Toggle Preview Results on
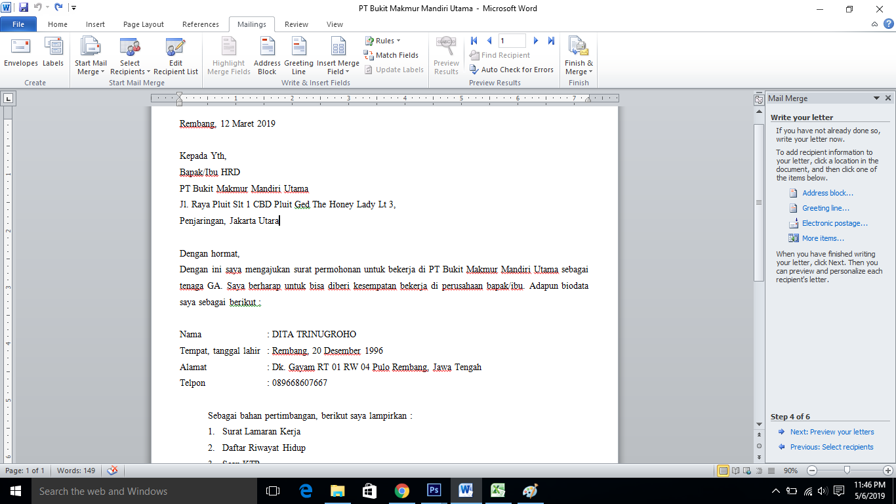Viewport: 896px width, 504px height. click(446, 55)
